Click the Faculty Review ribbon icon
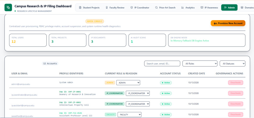The width and height of the screenshot is (254, 118). point(107,8)
